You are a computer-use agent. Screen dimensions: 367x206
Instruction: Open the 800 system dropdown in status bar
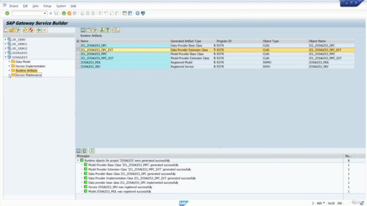324,203
